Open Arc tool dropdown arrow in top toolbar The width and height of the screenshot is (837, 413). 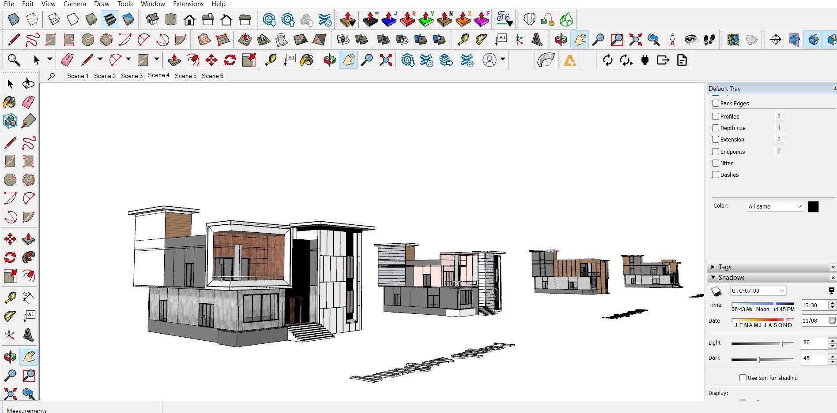128,59
